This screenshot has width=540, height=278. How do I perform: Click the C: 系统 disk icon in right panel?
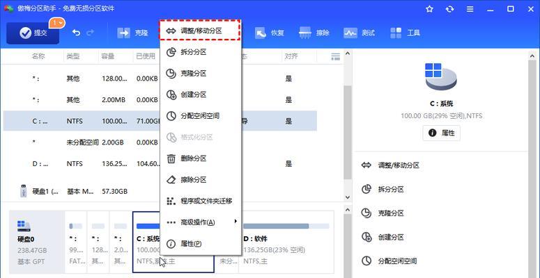440,76
